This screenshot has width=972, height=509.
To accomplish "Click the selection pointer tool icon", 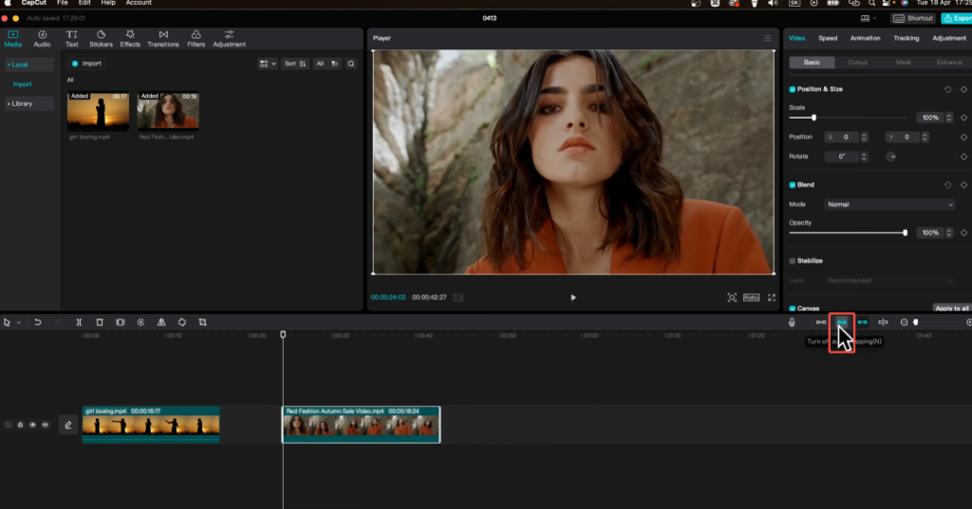I will point(7,322).
